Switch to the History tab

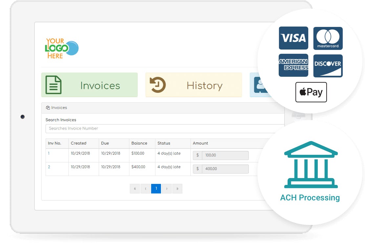point(194,85)
